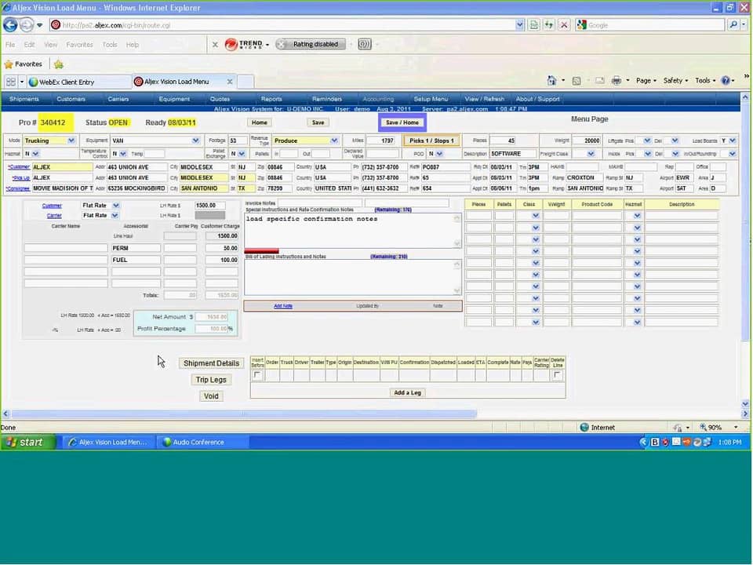
Task: Click the browser Forward arrow button
Action: coord(27,24)
